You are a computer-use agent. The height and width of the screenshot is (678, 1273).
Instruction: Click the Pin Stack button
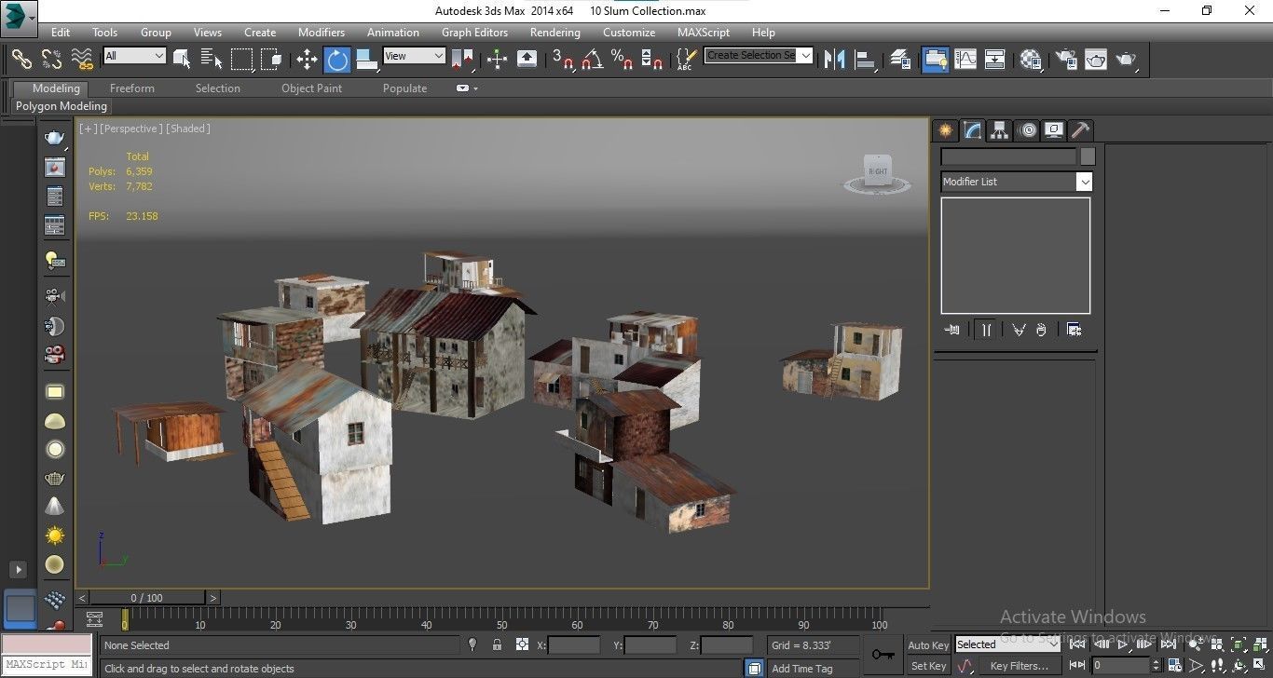(952, 330)
